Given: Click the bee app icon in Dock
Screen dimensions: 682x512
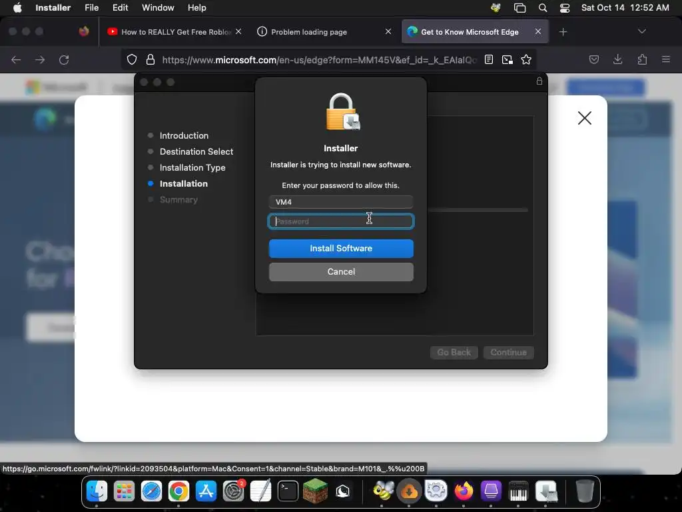Looking at the screenshot, I should (383, 491).
